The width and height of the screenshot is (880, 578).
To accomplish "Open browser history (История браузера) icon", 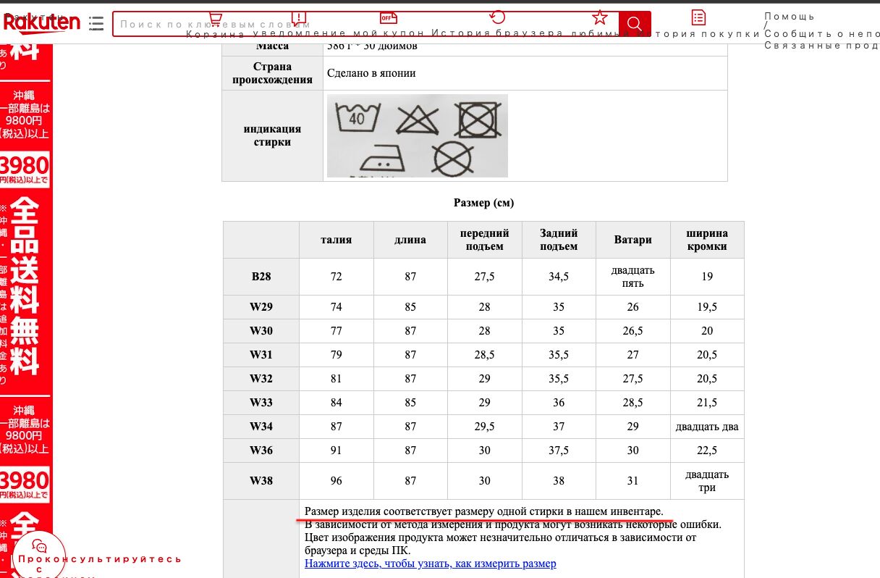I will [497, 17].
